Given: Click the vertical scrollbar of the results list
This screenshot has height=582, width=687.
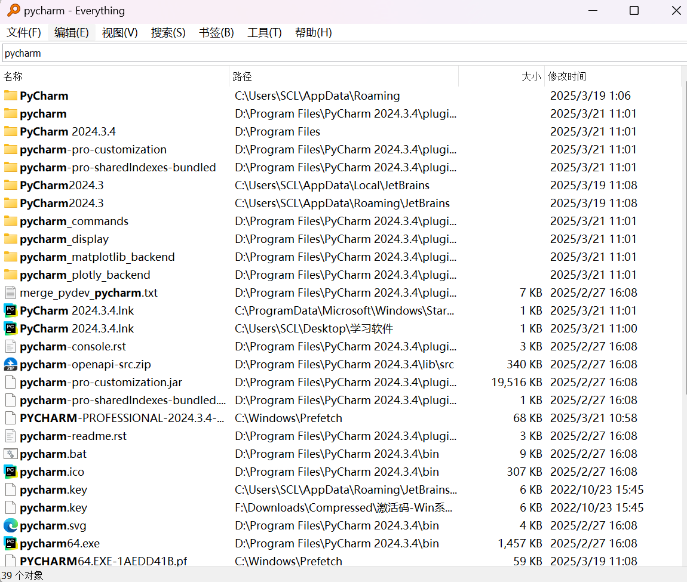Looking at the screenshot, I should pyautogui.click(x=683, y=298).
